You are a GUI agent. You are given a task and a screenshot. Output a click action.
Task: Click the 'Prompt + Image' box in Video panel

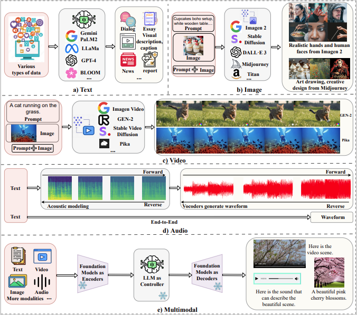[33, 148]
